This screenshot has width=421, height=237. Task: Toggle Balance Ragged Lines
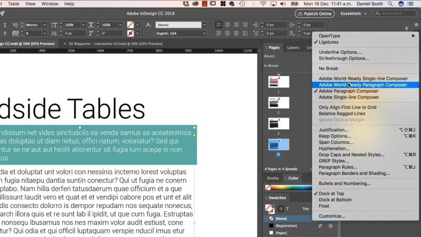365,113
